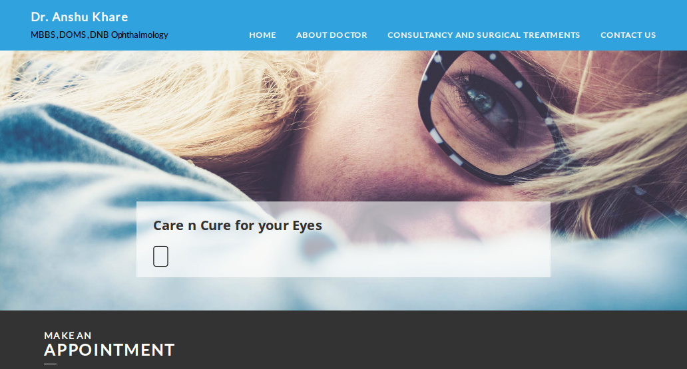Screen dimensions: 687x369
Task: Click the MAKE AN label above Appointment
Action: tap(67, 336)
